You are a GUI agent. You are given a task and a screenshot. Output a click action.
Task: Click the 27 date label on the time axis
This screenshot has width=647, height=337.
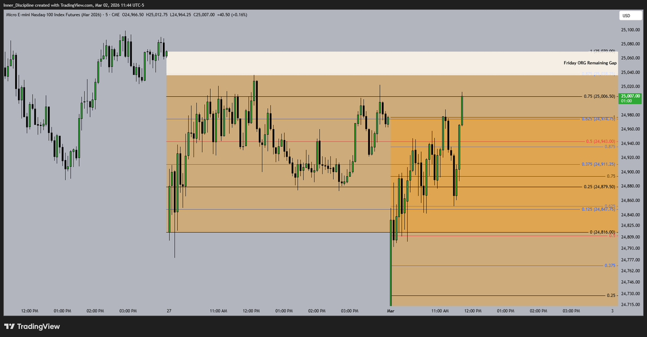coord(169,311)
